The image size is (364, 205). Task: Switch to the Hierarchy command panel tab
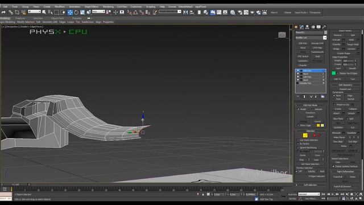coord(307,27)
